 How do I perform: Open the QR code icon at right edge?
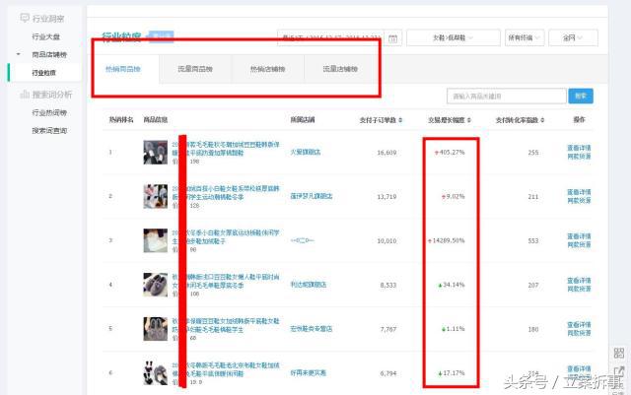coord(618,354)
